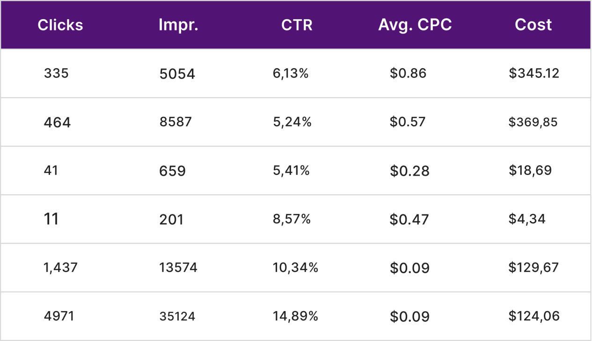Click the 13574 impressions cell
Viewport: 599px width, 341px height.
(178, 268)
